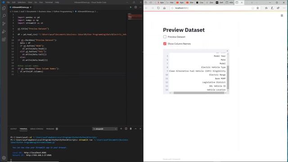Viewport: 288px width, 162px height.
Task: Close the AStreamlitDemo.py editor tab
Action: click(31, 7)
